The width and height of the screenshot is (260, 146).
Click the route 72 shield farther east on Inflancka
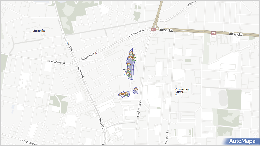214,33
